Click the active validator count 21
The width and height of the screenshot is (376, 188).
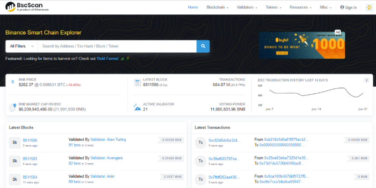pyautogui.click(x=145, y=110)
